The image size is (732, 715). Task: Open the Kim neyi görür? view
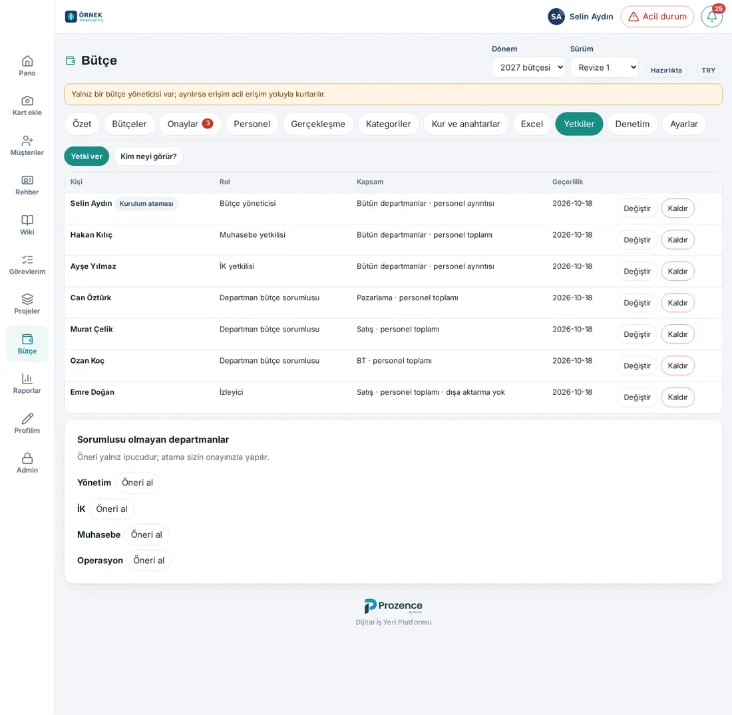point(148,156)
